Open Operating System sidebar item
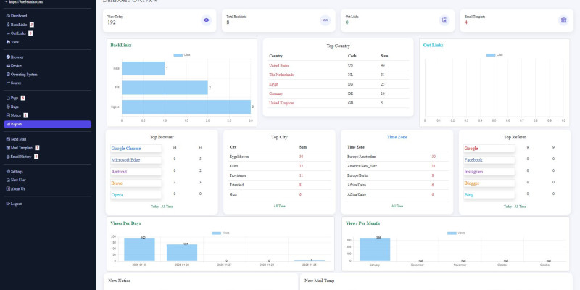This screenshot has width=580, height=290. coord(24,74)
